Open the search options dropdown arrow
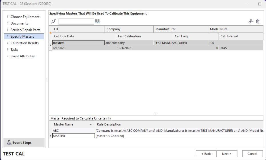Image resolution: width=266 pixels, height=160 pixels. pyautogui.click(x=55, y=20)
